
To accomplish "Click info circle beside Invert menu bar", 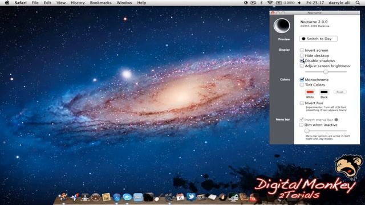I will [336, 120].
